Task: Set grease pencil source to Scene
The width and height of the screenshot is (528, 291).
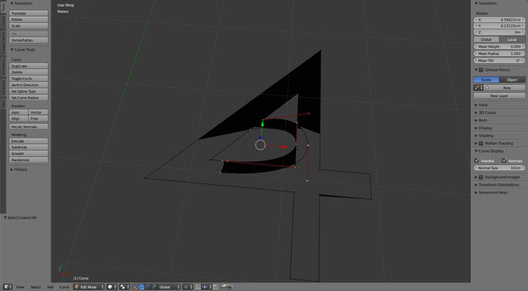Action: 486,80
